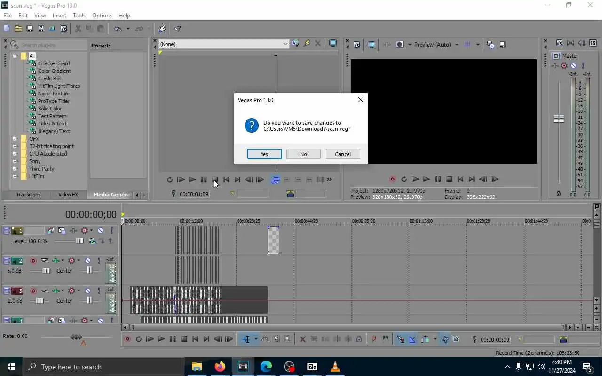The image size is (602, 376).
Task: Open a project with the folder icon
Action: click(18, 29)
